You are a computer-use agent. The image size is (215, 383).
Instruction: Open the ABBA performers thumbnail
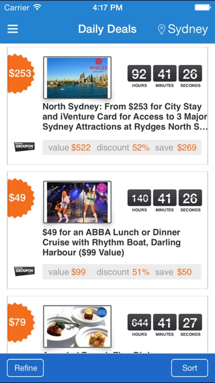point(77,202)
